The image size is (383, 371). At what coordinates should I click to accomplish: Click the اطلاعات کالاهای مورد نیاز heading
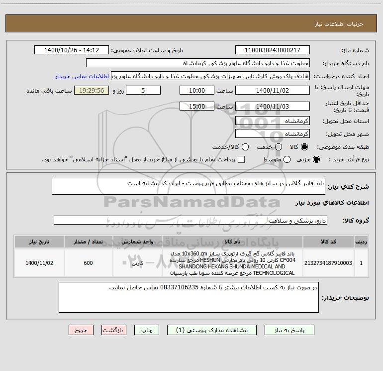[x=332, y=203]
